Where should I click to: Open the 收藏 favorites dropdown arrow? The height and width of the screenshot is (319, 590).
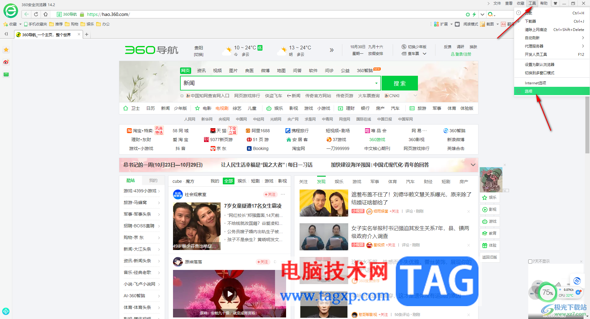20,24
